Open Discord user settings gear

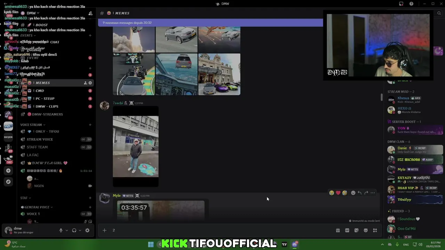(x=87, y=230)
